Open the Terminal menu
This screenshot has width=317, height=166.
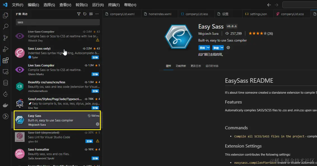[114, 5]
